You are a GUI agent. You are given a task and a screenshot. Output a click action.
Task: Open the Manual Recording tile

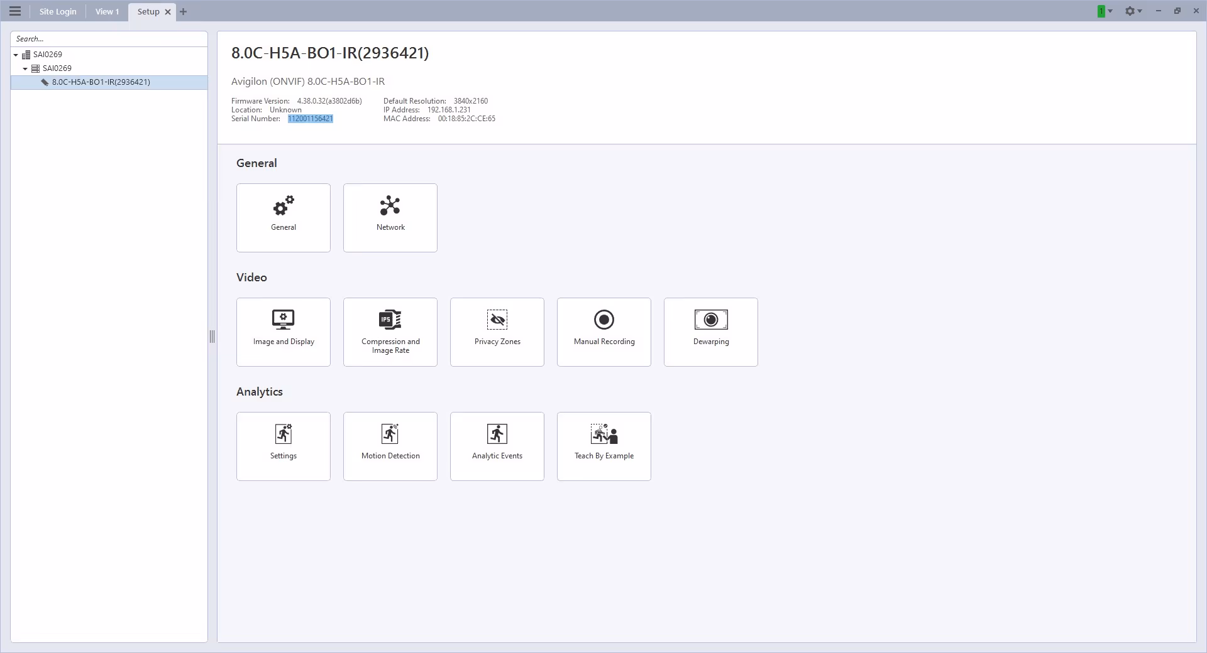pyautogui.click(x=604, y=332)
